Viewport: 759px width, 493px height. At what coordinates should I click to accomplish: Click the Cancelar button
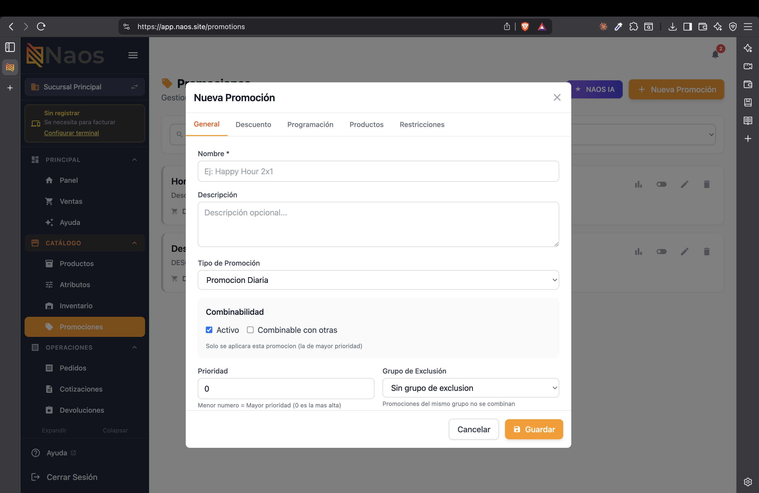pos(474,429)
